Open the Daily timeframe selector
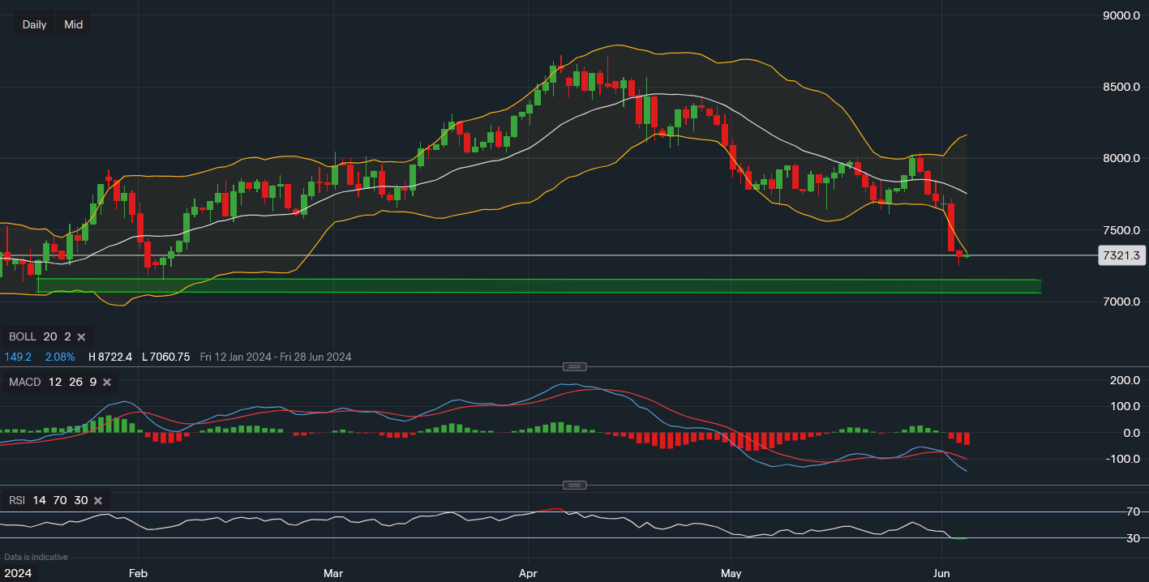 [x=34, y=24]
